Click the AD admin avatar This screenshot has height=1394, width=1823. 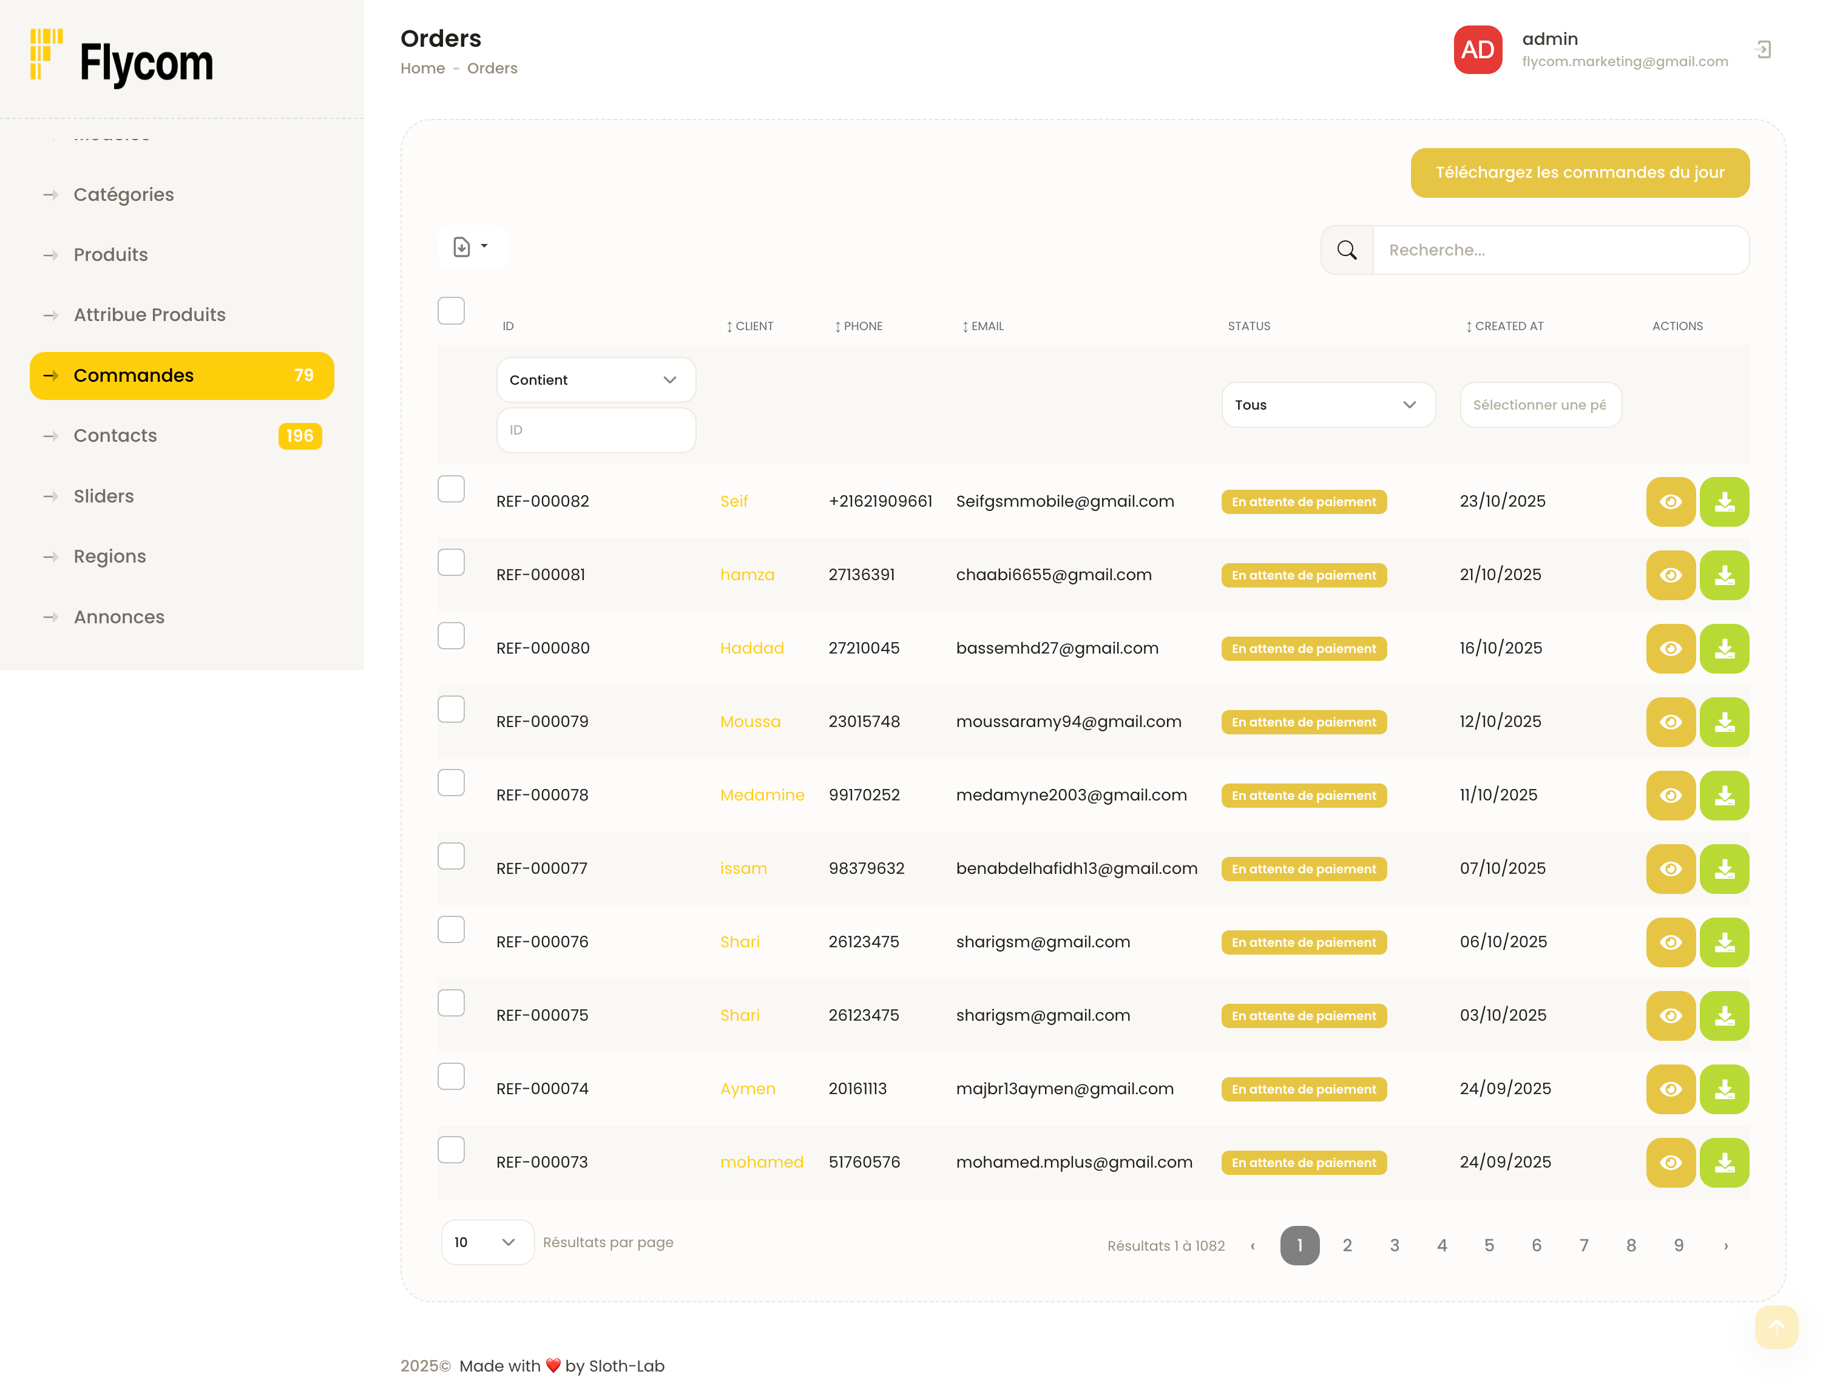pos(1478,50)
